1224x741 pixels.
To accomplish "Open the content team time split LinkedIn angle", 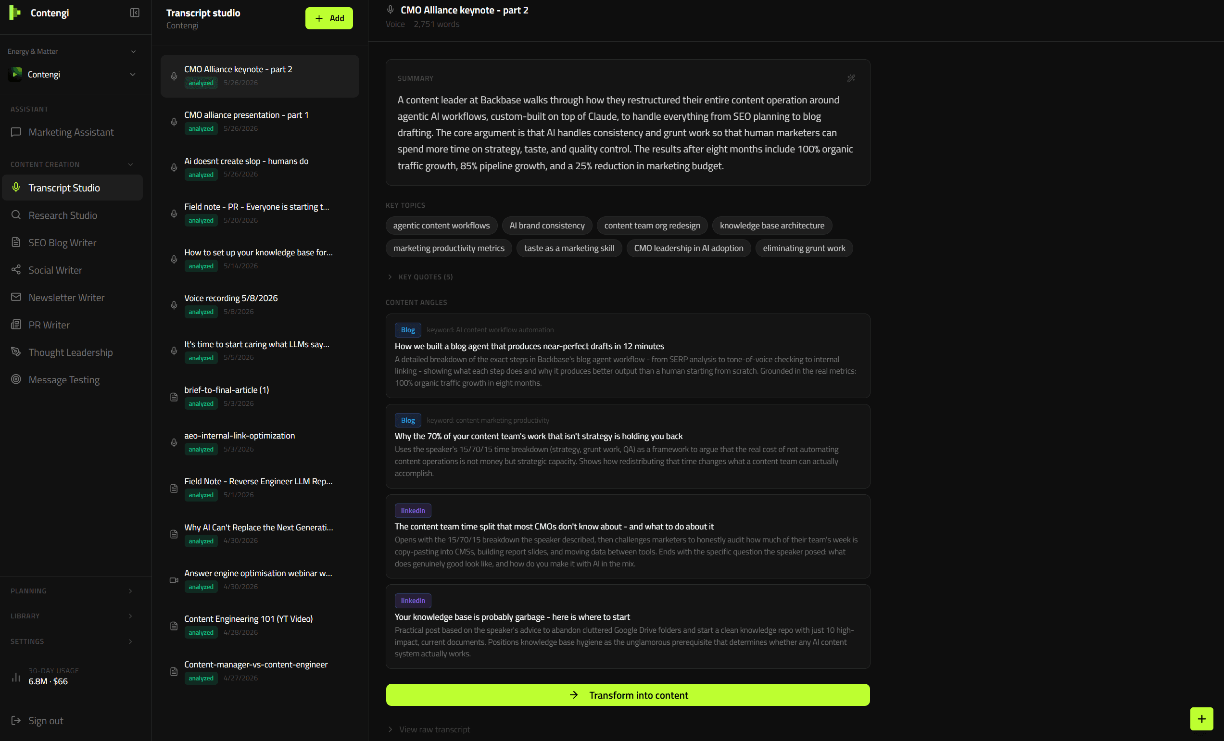I will (x=628, y=536).
